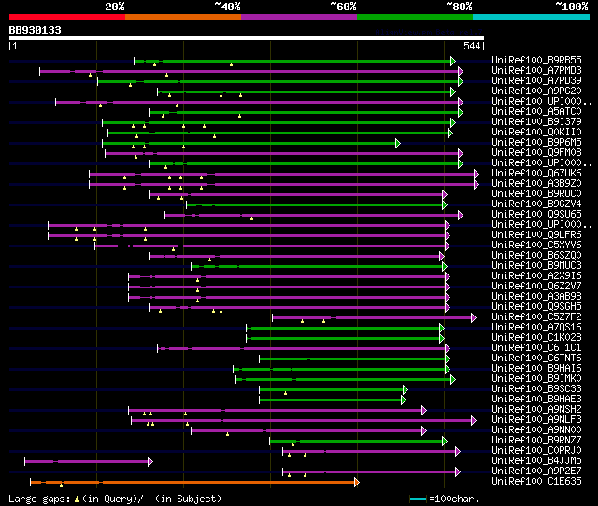Viewport: 598px width, 506px height.
Task: Click the UniRef100_B9GZV4 label
Action: (536, 204)
